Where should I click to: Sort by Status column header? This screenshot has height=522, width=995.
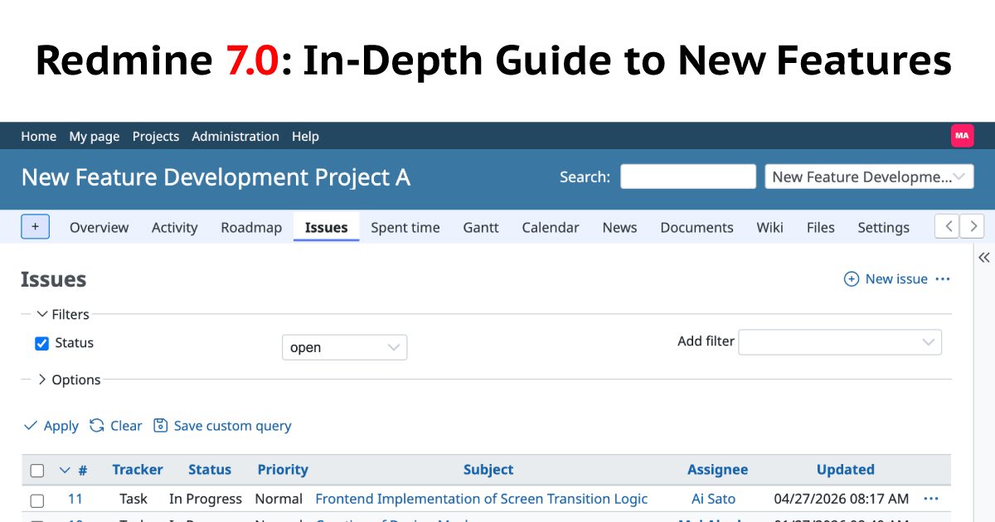pos(210,470)
